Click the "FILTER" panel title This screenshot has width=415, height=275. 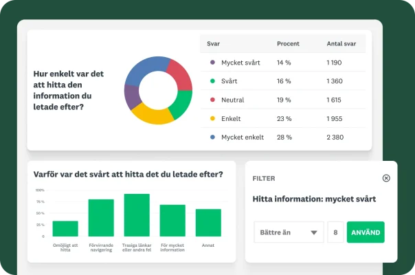(264, 179)
